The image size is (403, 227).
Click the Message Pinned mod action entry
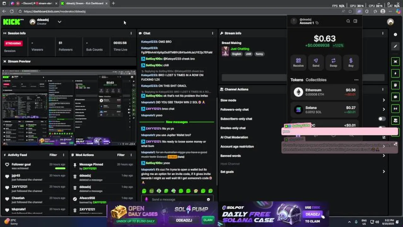(103, 166)
